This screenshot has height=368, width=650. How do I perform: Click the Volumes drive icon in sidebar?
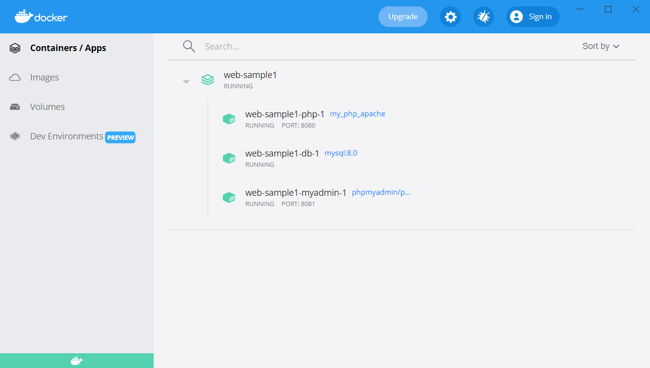[x=15, y=107]
